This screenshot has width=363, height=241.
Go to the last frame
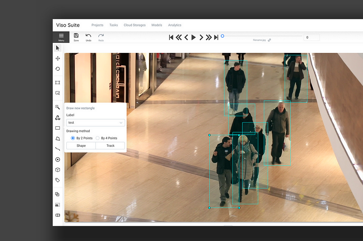point(216,37)
